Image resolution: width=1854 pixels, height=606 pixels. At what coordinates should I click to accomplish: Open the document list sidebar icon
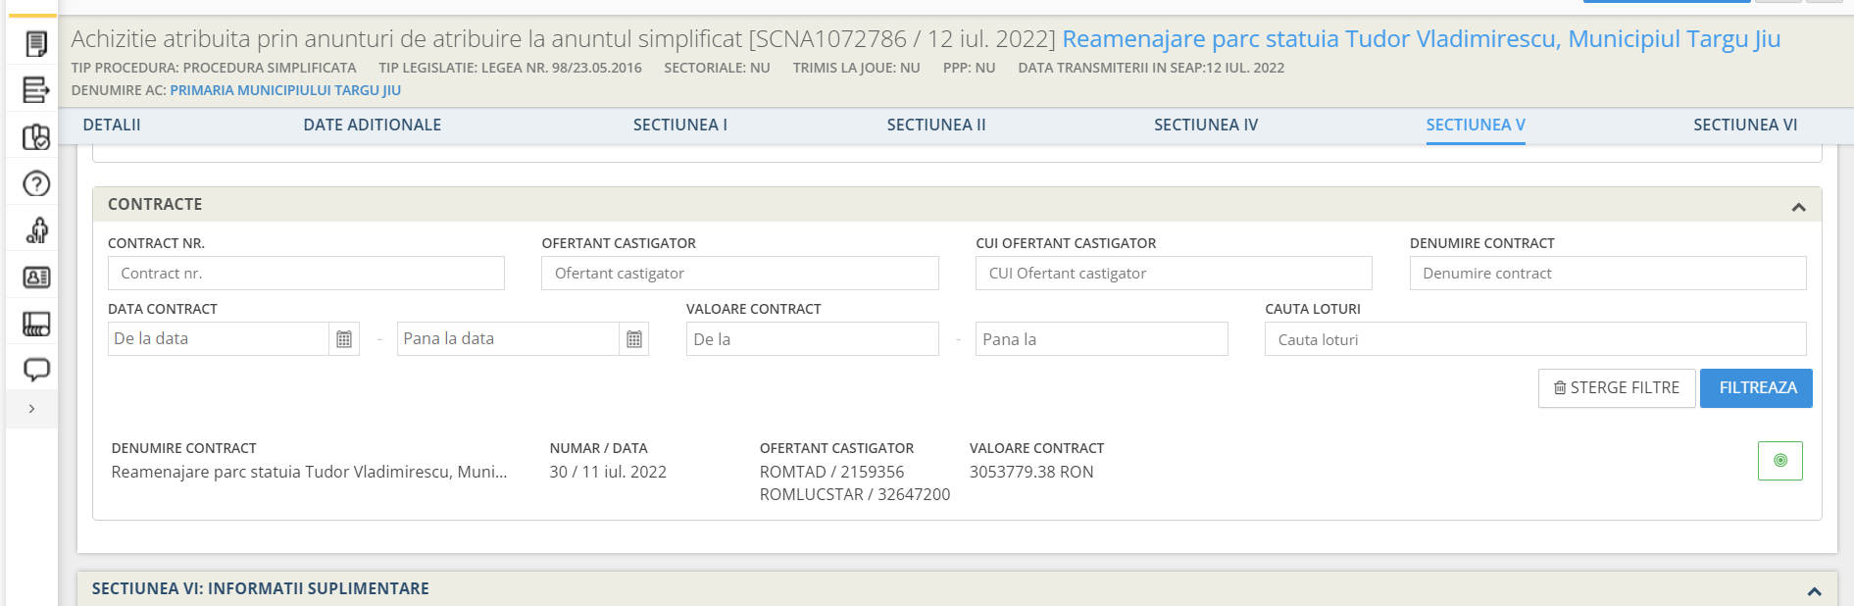tap(36, 44)
